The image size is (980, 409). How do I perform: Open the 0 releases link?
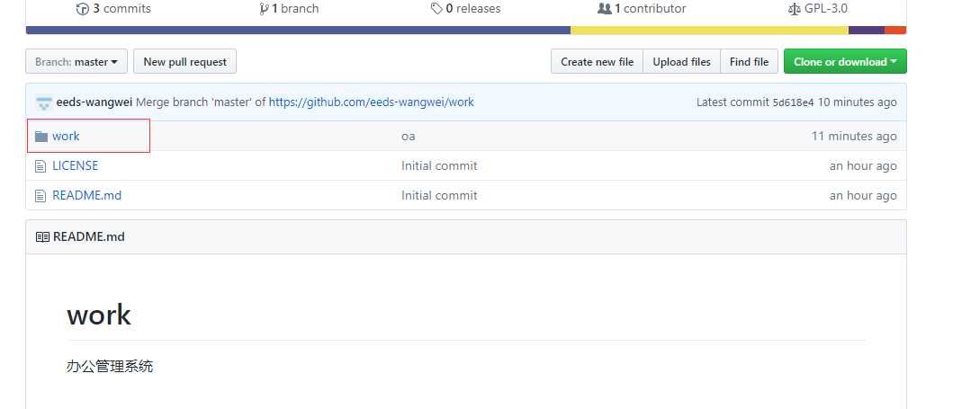[x=465, y=9]
